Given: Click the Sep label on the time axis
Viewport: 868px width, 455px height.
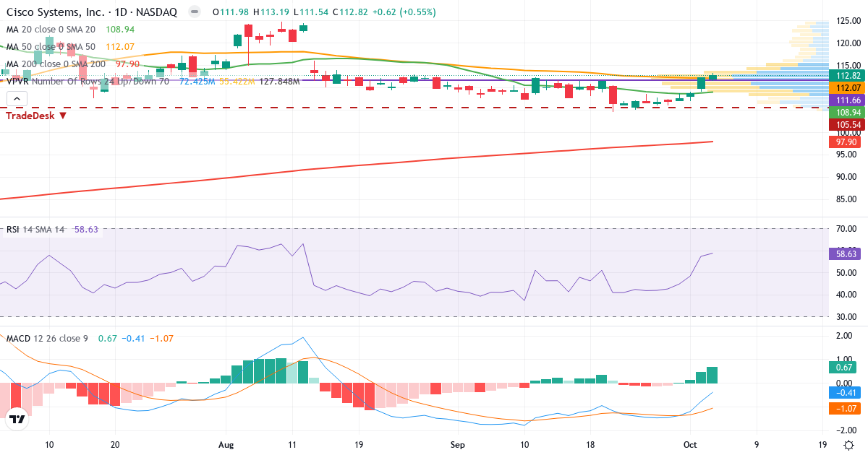Looking at the screenshot, I should coord(457,446).
